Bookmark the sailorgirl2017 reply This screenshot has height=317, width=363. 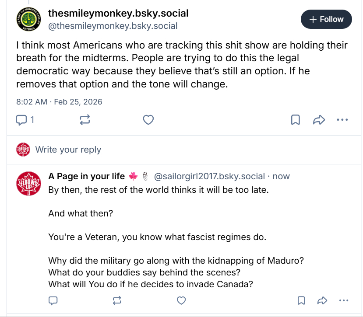[301, 300]
